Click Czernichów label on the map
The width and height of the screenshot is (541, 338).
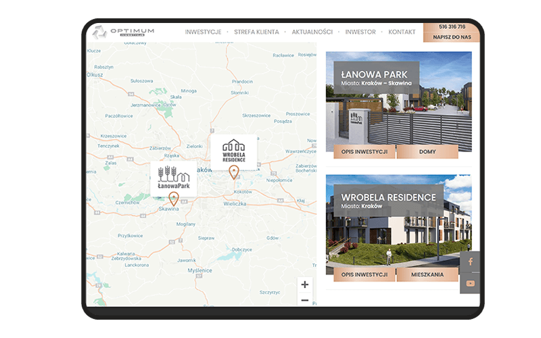pyautogui.click(x=128, y=202)
